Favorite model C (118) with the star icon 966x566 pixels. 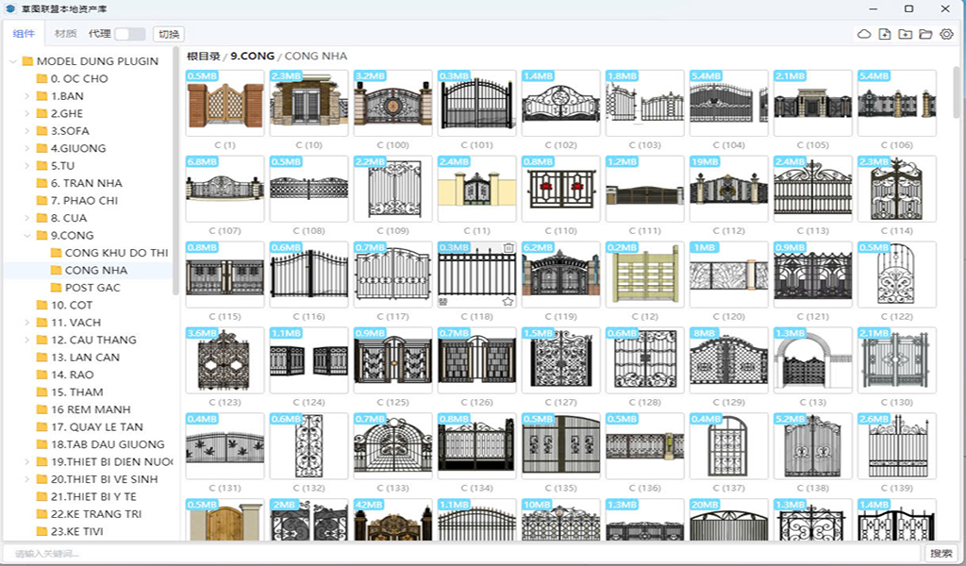click(508, 302)
